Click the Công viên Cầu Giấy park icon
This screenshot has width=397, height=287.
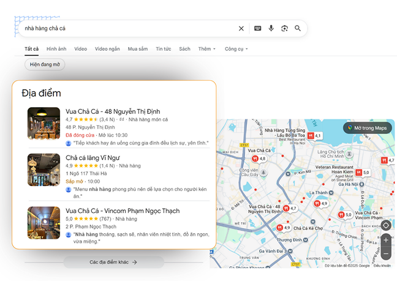(263, 172)
